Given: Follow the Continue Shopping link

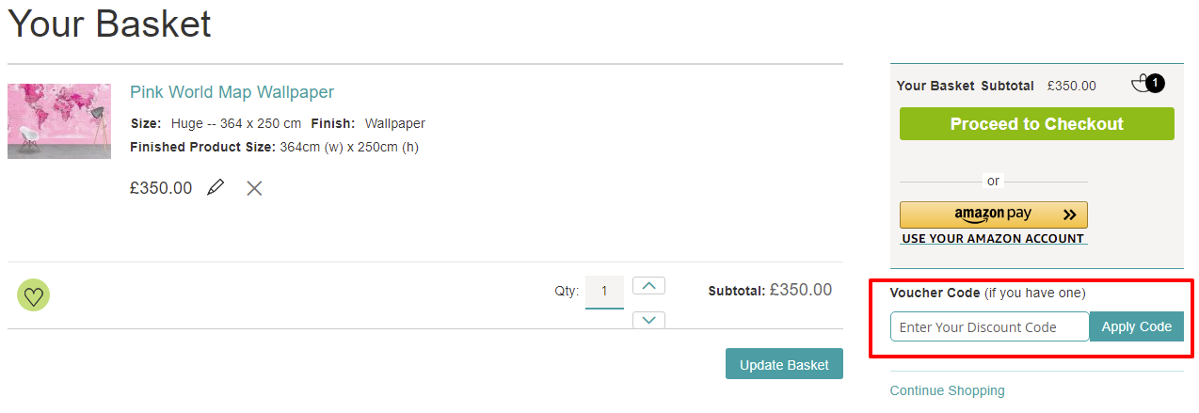Looking at the screenshot, I should pyautogui.click(x=947, y=390).
